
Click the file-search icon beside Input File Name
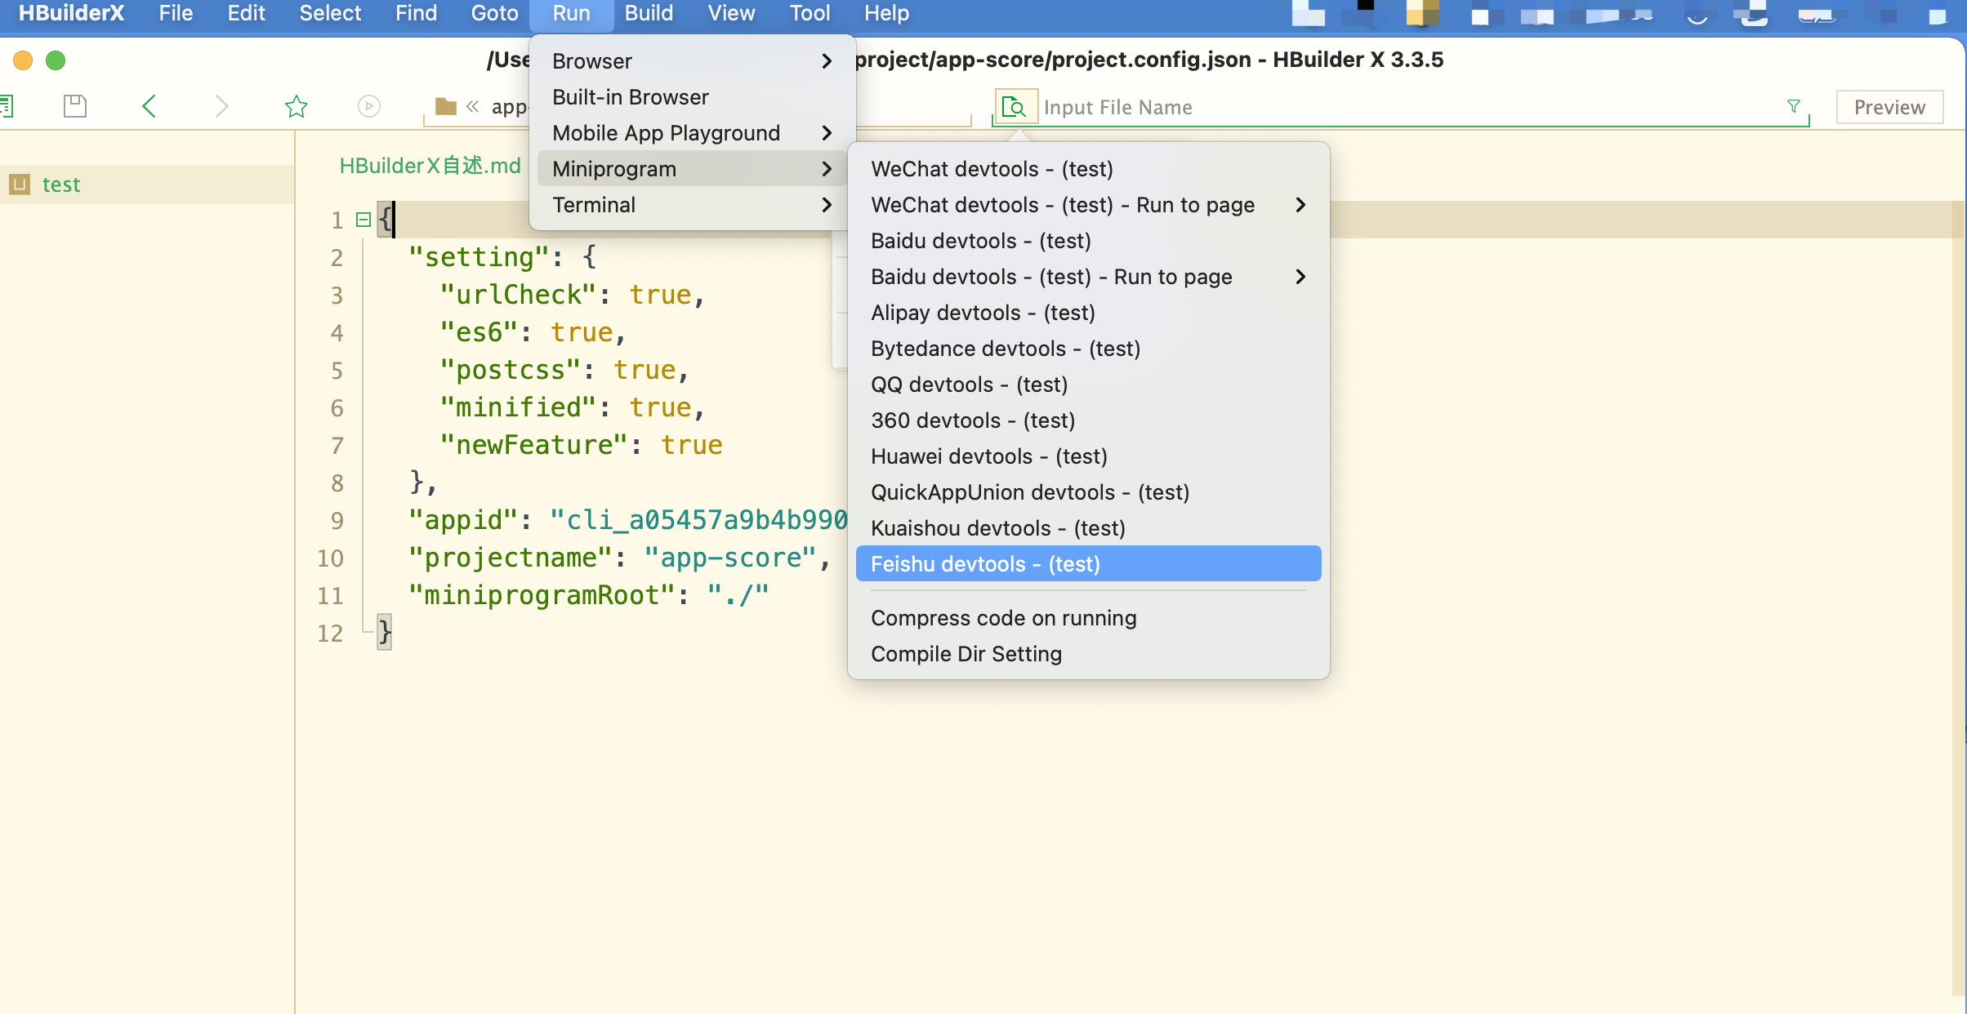click(1015, 106)
